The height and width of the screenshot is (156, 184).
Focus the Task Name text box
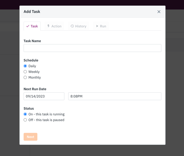point(92,48)
